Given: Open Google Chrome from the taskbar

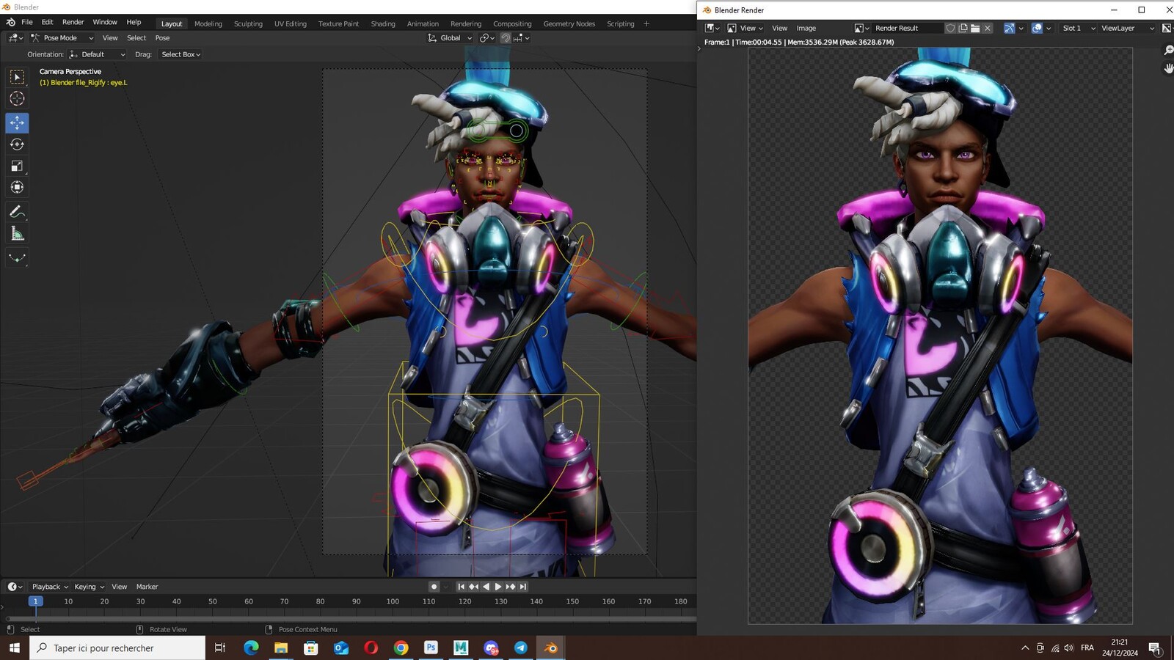Looking at the screenshot, I should (401, 648).
